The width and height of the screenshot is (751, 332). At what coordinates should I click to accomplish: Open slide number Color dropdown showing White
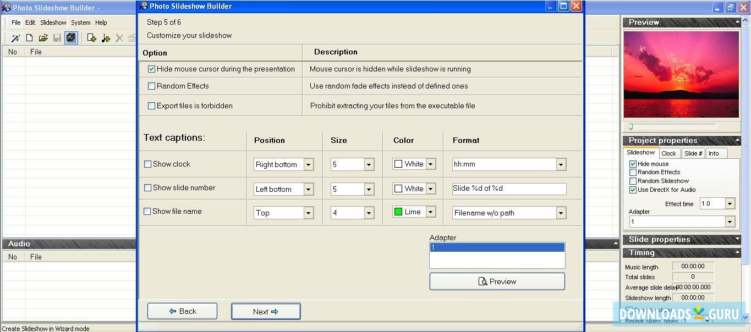pyautogui.click(x=431, y=189)
